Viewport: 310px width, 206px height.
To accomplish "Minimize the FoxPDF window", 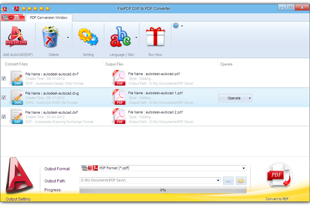I will [282, 7].
